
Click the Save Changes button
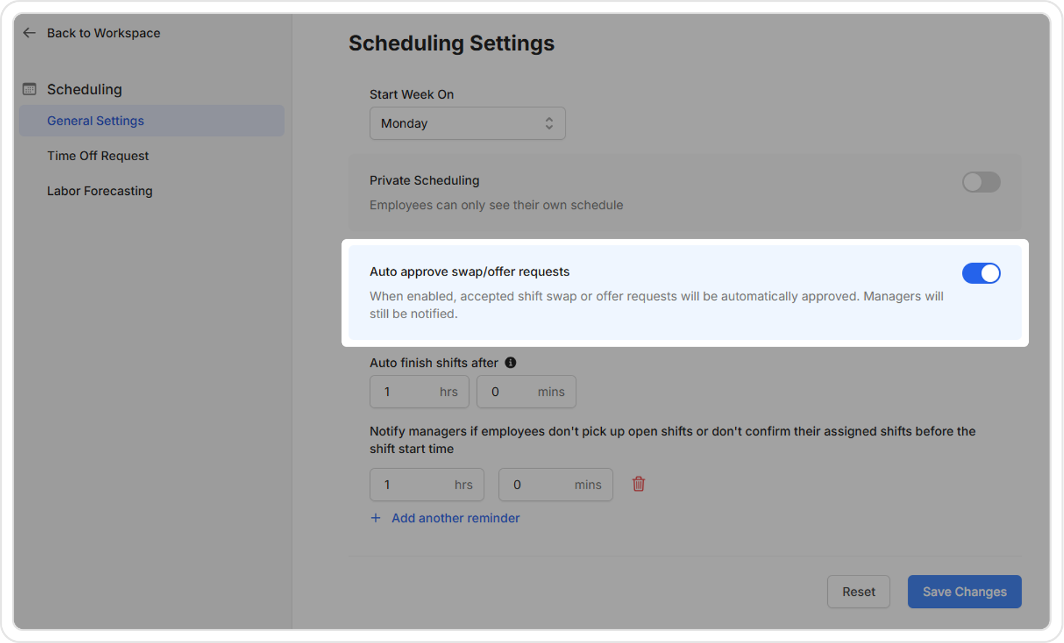coord(964,591)
